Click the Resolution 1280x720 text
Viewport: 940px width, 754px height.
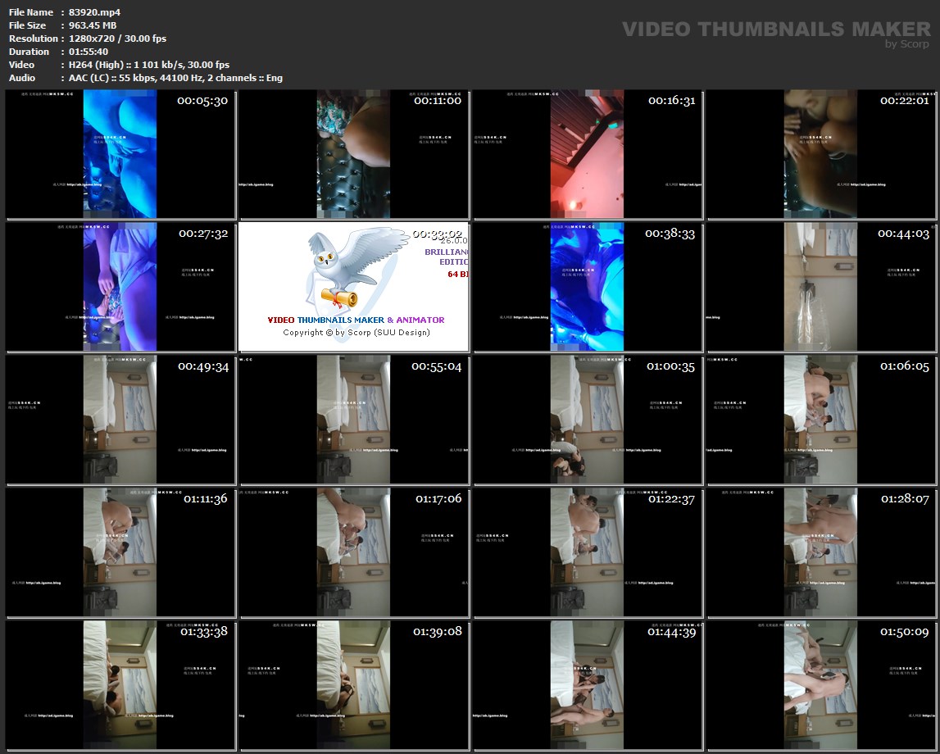[119, 39]
